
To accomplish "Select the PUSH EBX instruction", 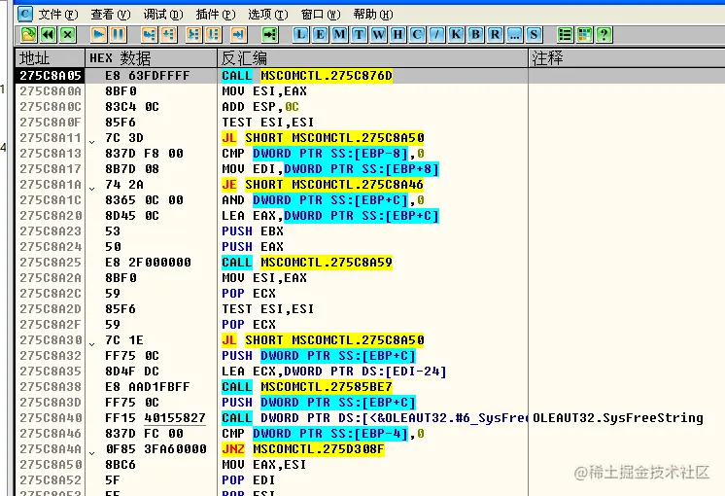I will (x=253, y=231).
